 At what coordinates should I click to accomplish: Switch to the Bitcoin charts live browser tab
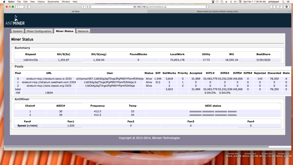217,11
